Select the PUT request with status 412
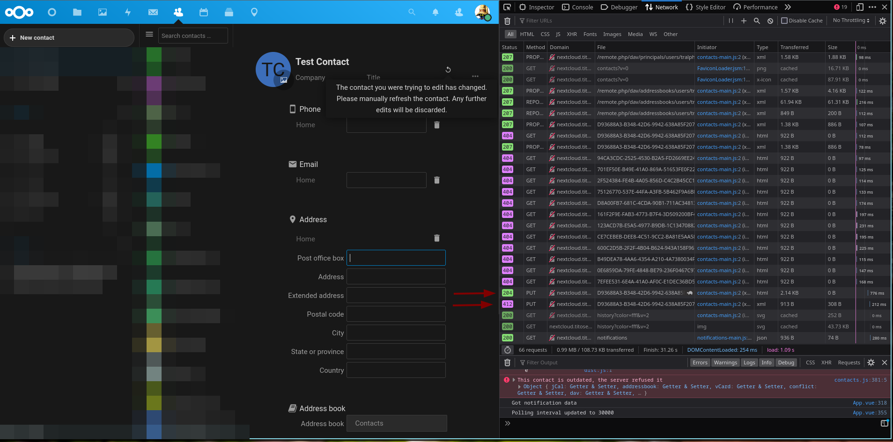This screenshot has height=442, width=893. (695, 304)
